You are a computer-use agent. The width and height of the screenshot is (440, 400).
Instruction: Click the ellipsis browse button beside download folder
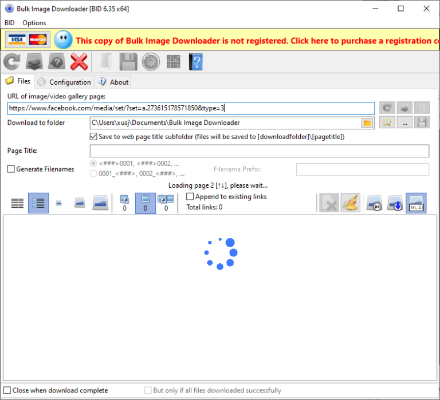pos(404,123)
